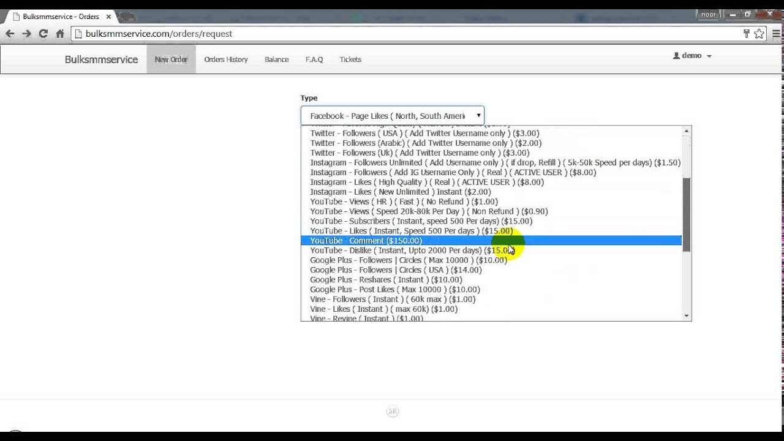Click the address bar URL field

[404, 34]
